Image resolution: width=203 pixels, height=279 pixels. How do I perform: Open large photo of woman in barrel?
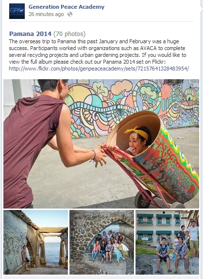[x=101, y=144]
